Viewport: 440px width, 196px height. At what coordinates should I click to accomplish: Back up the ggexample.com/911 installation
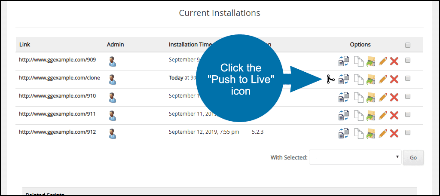(371, 115)
